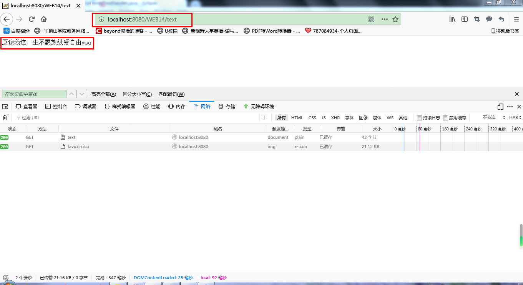Open the 移动版书签 folder

pos(505,31)
